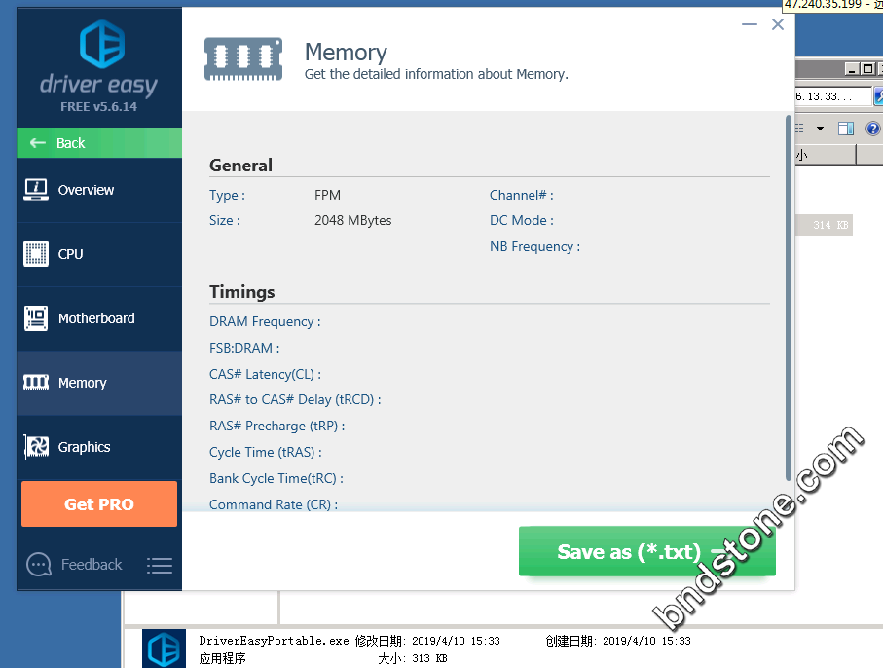Click the Get PRO button
The width and height of the screenshot is (883, 668).
click(99, 504)
